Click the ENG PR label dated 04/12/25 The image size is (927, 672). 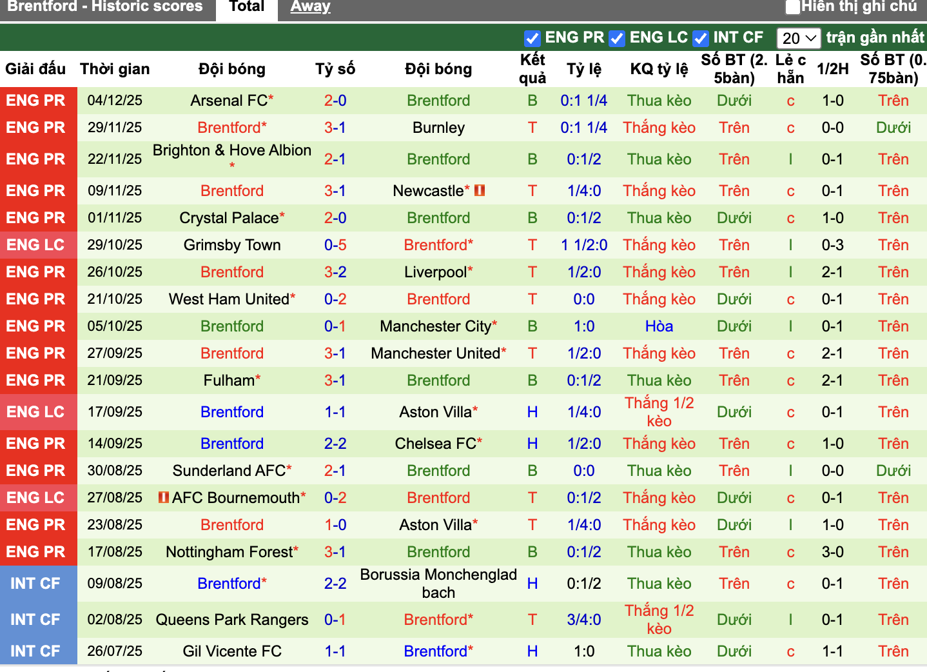pyautogui.click(x=35, y=101)
